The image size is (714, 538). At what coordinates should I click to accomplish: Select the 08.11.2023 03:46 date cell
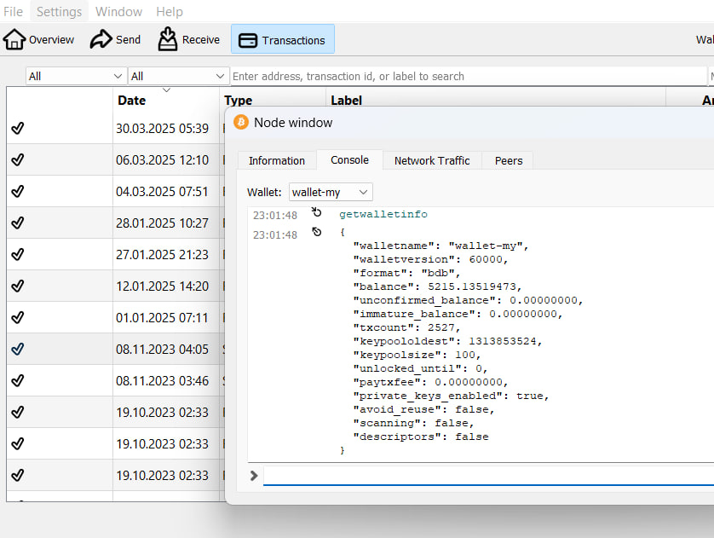(166, 380)
